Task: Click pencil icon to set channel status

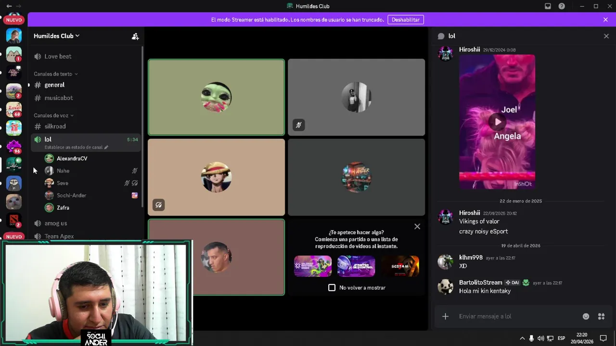Action: (106, 147)
